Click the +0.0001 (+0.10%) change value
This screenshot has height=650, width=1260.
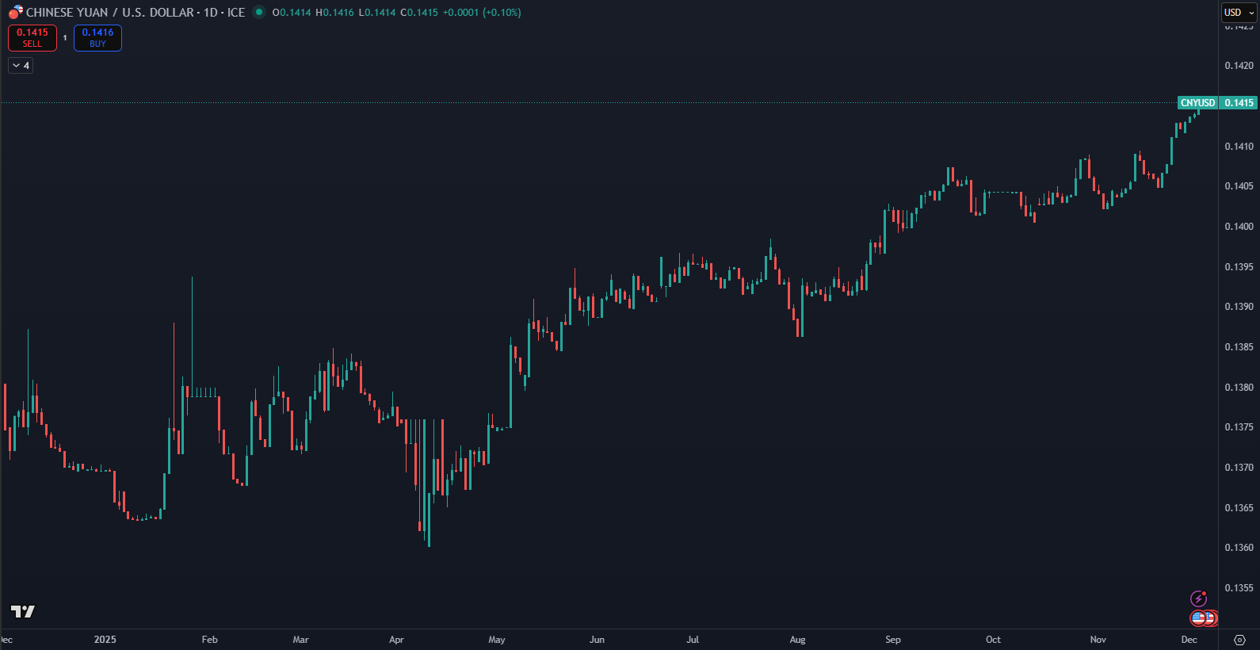(481, 13)
